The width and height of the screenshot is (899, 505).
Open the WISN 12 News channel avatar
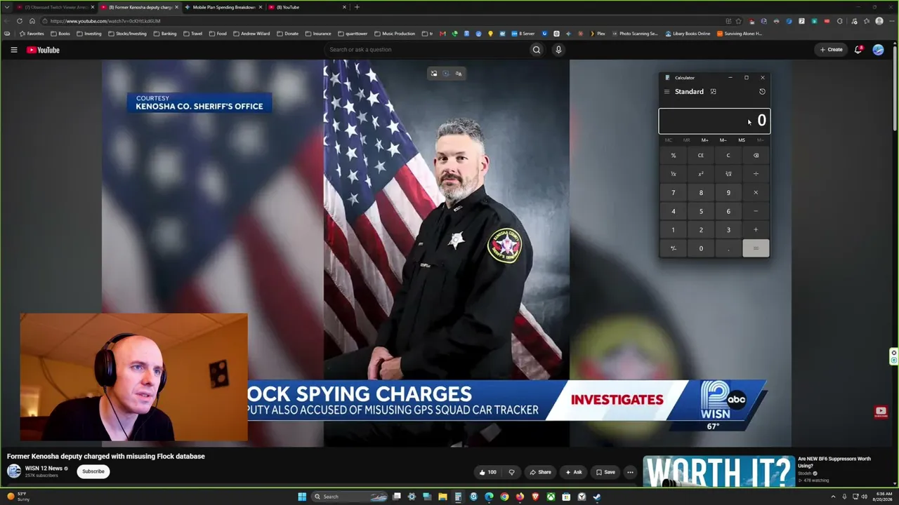(14, 471)
